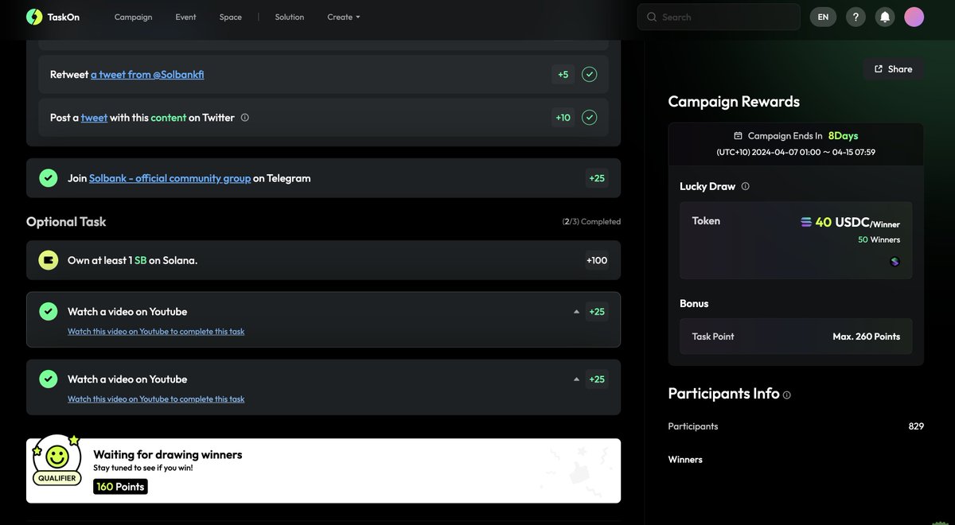Click the green 'content' link
This screenshot has height=525, width=955.
coord(169,118)
